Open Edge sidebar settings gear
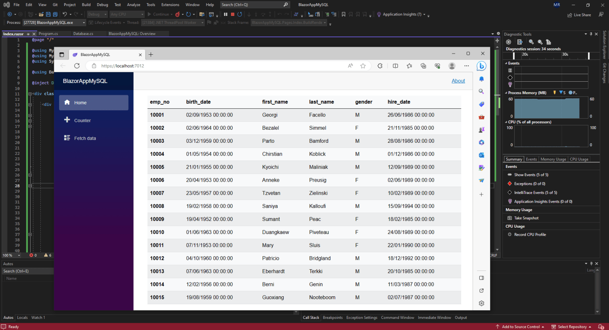The image size is (609, 330). click(481, 303)
